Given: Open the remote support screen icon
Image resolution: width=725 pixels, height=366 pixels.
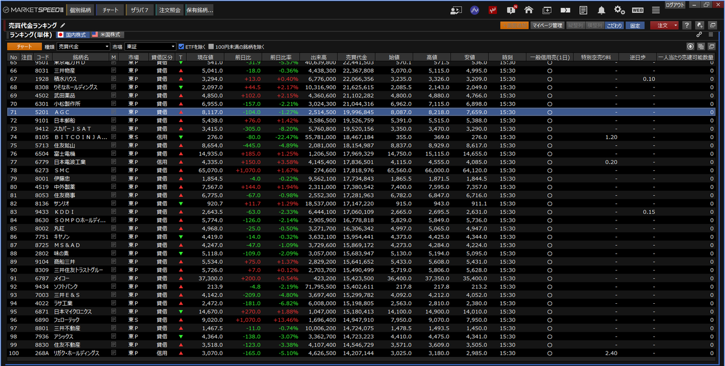Looking at the screenshot, I should (x=456, y=10).
